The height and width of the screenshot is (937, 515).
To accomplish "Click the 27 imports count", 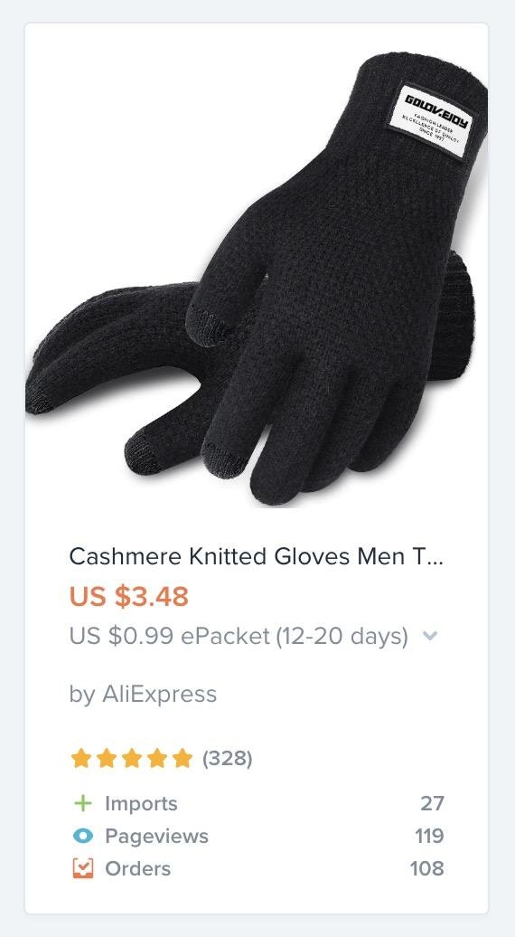I will coord(432,804).
